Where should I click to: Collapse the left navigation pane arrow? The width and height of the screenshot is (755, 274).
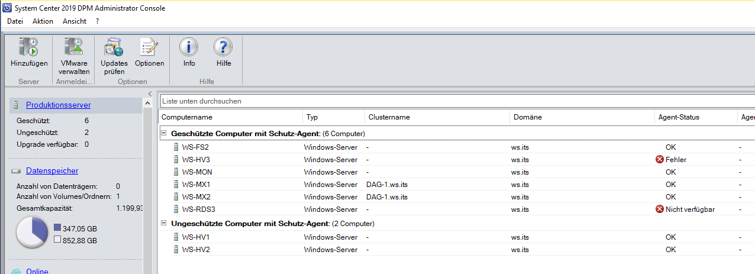click(150, 94)
